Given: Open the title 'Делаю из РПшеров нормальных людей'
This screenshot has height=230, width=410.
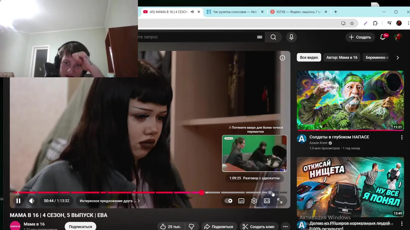Looking at the screenshot, I should (349, 224).
